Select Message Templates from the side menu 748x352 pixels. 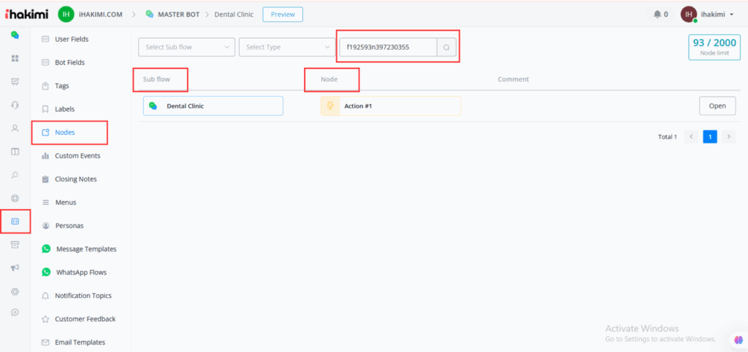(x=85, y=249)
